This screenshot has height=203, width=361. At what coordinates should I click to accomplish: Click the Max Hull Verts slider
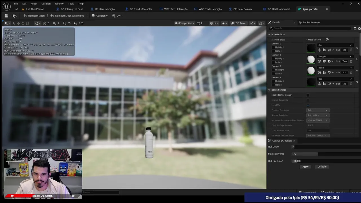pos(326,154)
